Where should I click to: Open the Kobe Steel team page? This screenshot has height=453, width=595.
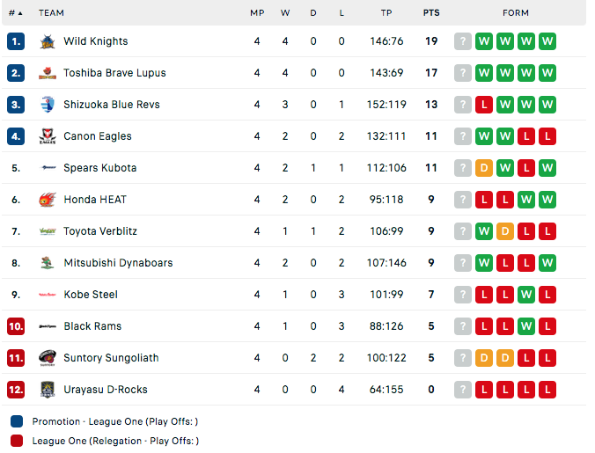[91, 295]
